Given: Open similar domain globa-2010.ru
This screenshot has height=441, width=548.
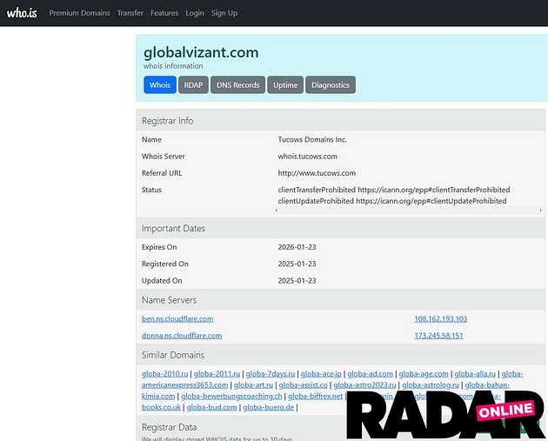Looking at the screenshot, I should click(x=164, y=373).
